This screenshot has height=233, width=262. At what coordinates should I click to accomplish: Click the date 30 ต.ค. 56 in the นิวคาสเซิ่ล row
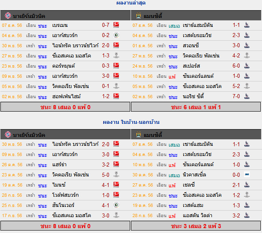143,175
